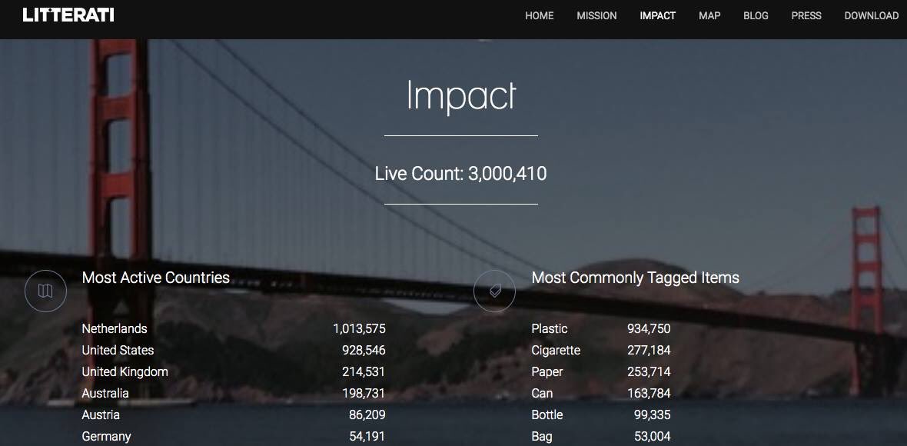Visit the Blog page
The height and width of the screenshot is (446, 907).
click(756, 16)
